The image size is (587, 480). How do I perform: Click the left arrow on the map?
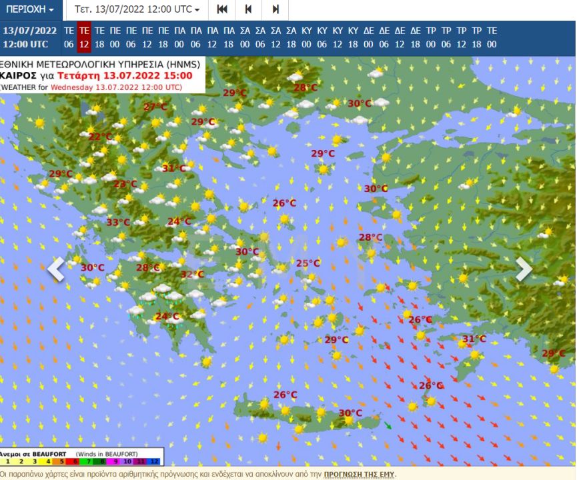pos(57,269)
